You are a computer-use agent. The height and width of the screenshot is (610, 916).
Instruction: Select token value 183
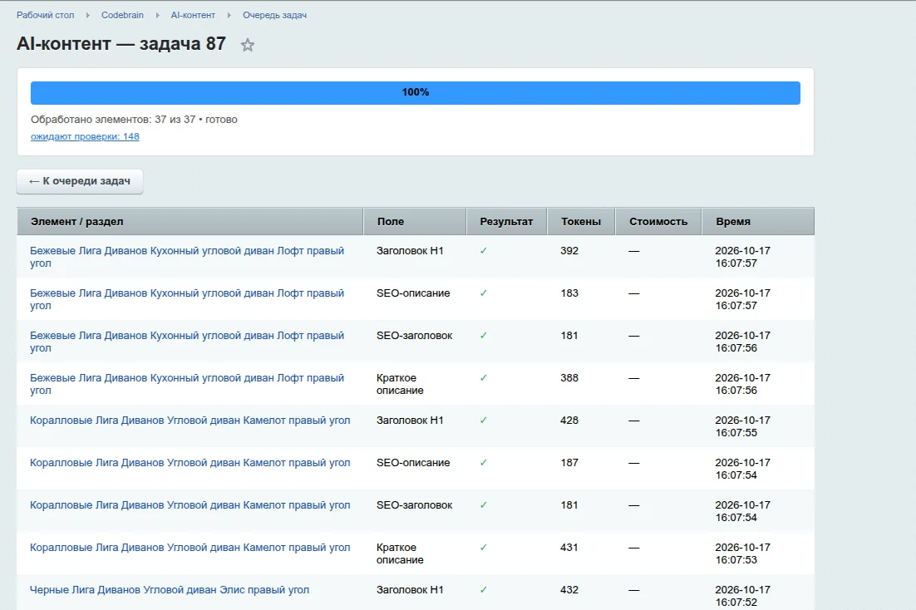569,293
